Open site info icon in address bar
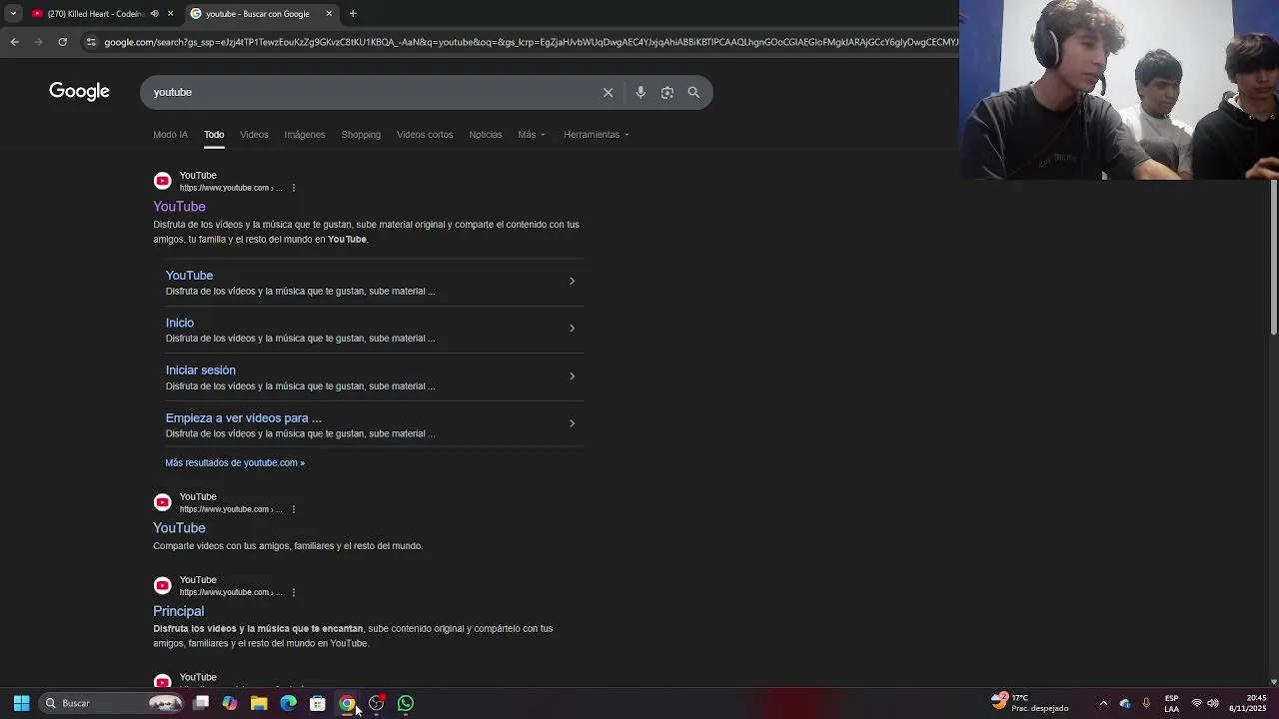 pos(91,42)
